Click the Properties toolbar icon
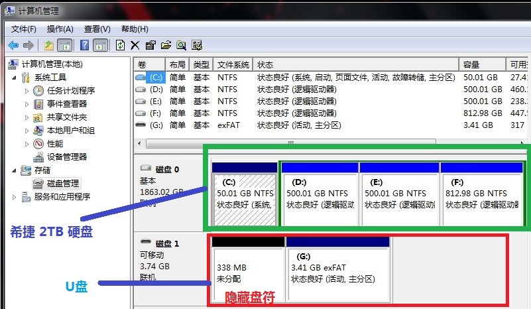The width and height of the screenshot is (531, 309). (150, 45)
